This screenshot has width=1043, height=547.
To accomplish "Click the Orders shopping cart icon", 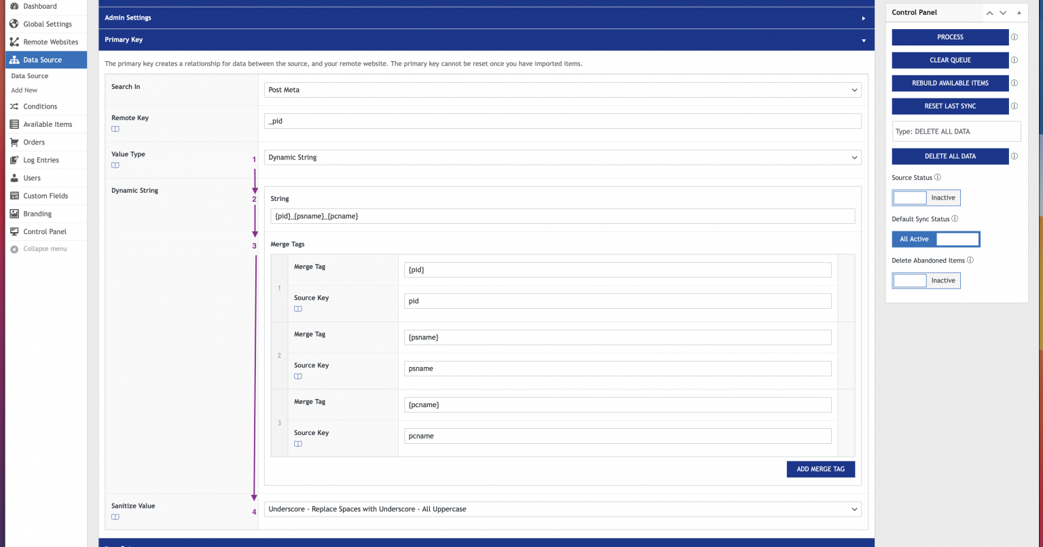I will pos(14,143).
